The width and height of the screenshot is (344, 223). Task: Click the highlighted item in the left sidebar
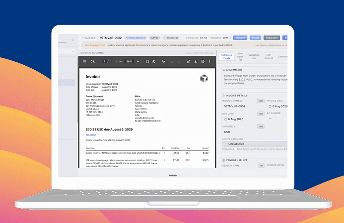click(67, 83)
